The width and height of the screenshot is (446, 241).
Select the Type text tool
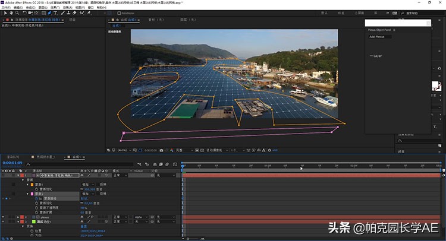[55, 12]
